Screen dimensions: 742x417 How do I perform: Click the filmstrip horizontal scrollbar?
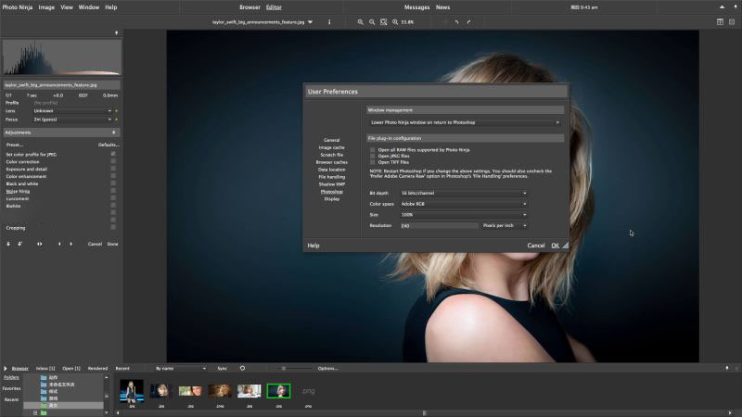[x=424, y=412]
